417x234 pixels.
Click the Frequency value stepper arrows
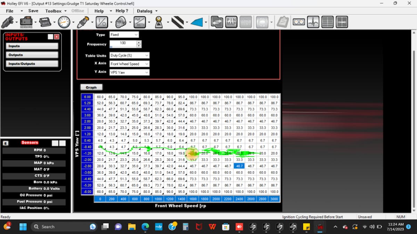click(139, 44)
